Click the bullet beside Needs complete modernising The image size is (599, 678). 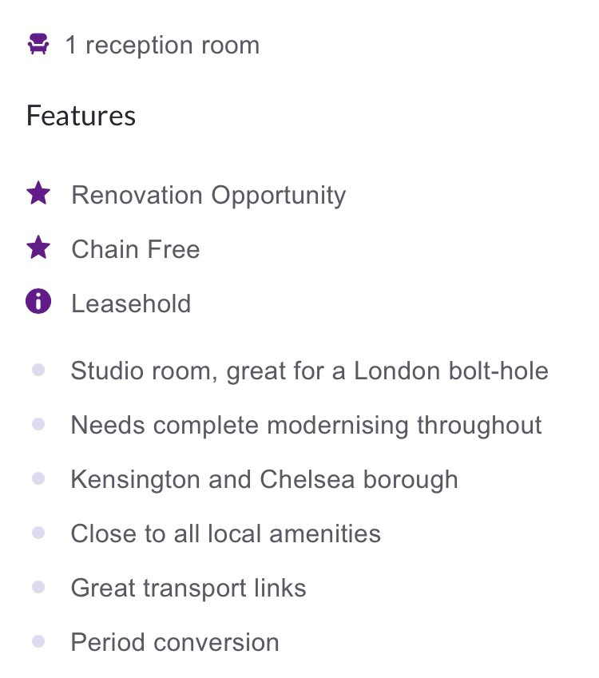(38, 424)
